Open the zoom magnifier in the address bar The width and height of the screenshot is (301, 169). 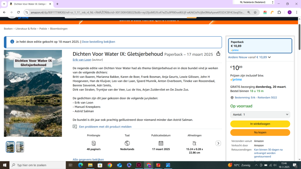pos(249,12)
